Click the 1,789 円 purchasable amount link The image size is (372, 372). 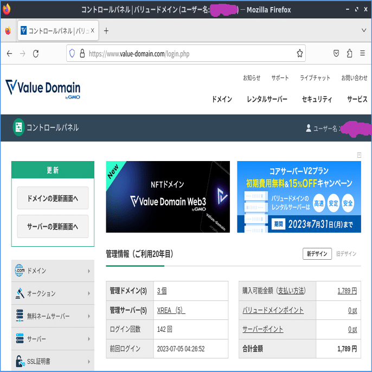347,291
